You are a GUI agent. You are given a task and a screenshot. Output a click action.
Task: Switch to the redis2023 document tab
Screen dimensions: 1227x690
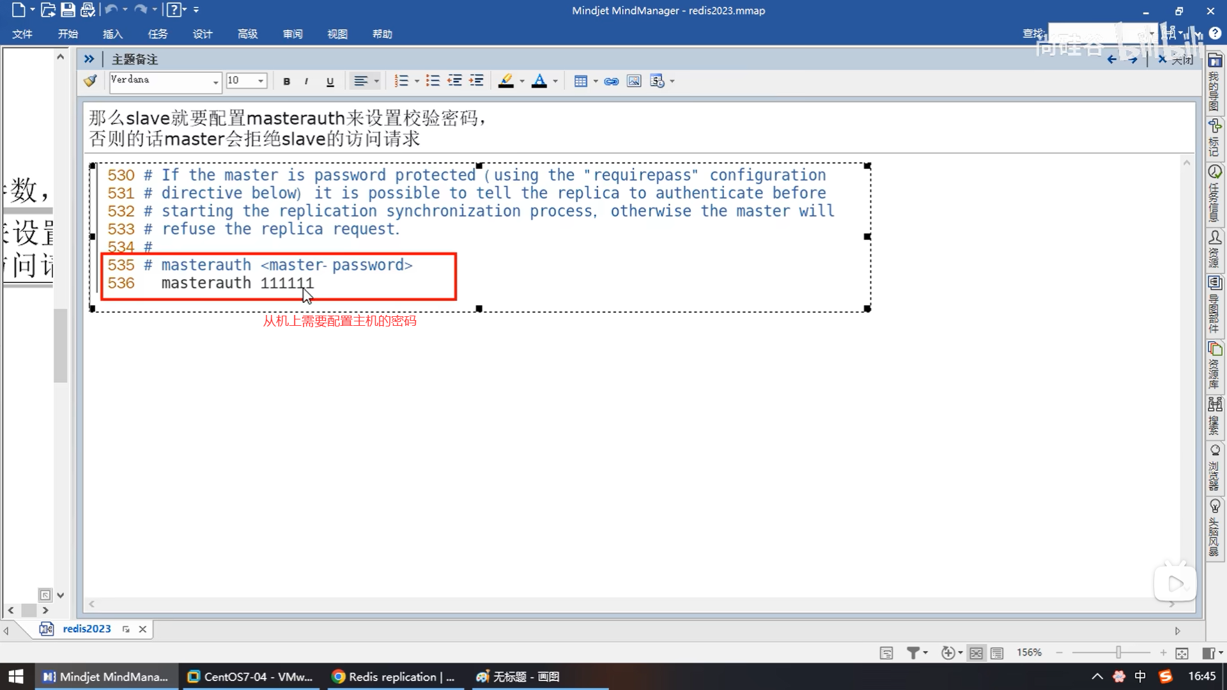click(x=86, y=629)
